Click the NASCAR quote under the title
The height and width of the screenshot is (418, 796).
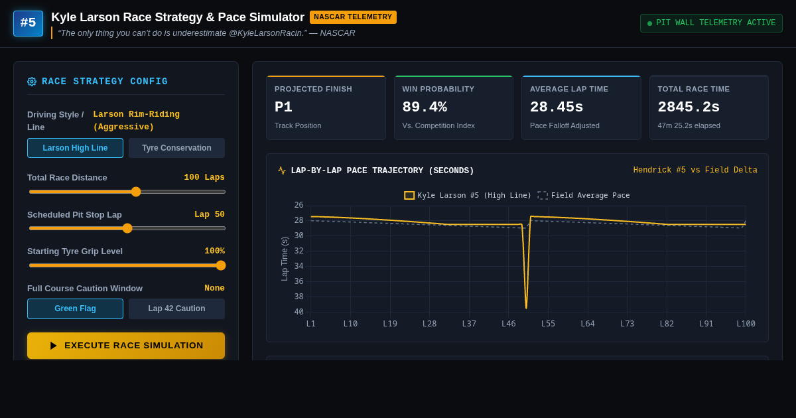[x=206, y=33]
